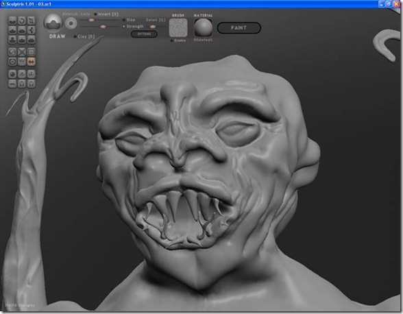Select the Scale tool icon

[31, 21]
